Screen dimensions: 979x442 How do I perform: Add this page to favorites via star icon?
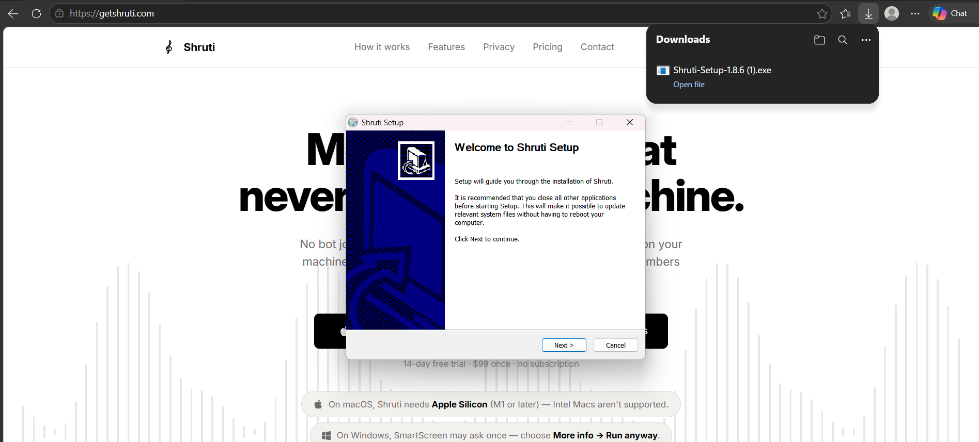pyautogui.click(x=822, y=13)
